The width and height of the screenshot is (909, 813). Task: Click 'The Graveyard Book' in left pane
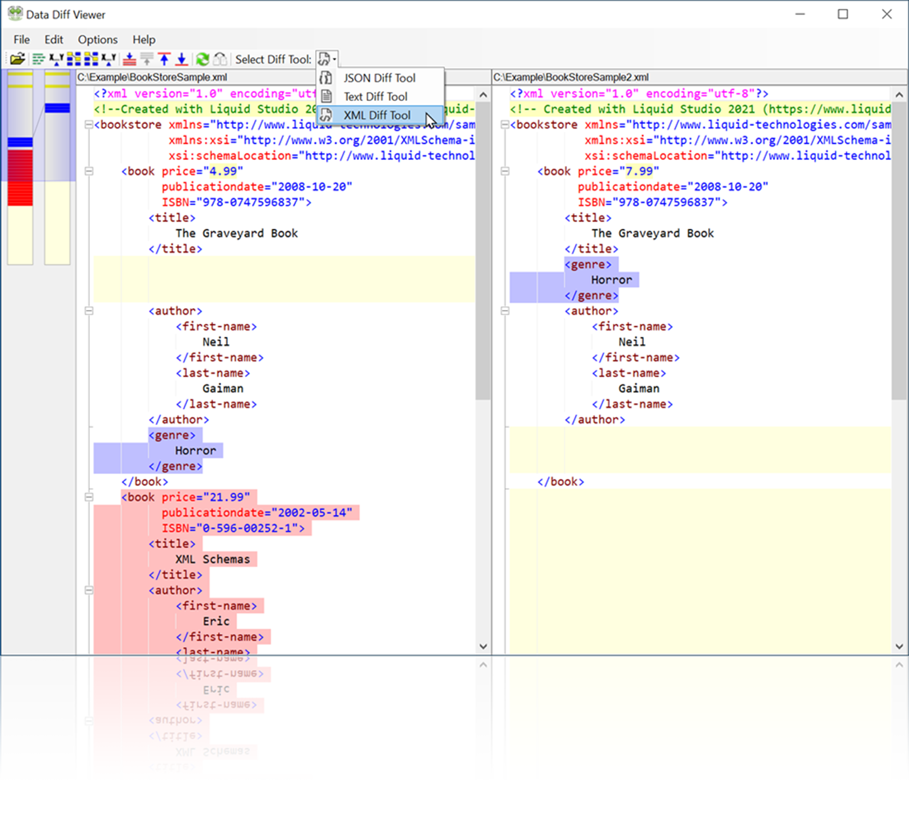pos(236,233)
